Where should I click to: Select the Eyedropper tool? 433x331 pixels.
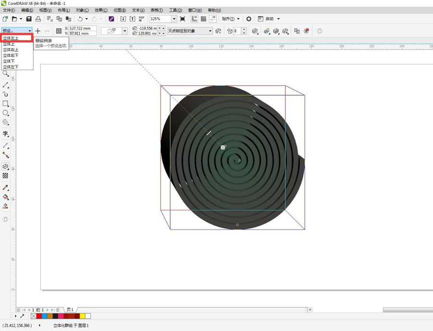pyautogui.click(x=5, y=187)
